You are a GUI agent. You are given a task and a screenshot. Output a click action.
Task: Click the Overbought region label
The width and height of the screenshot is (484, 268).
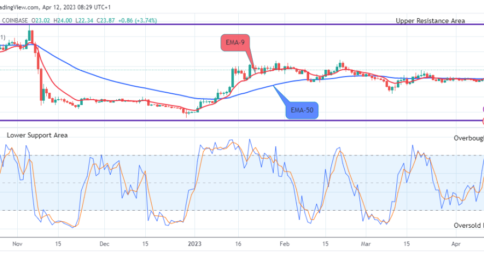click(469, 138)
